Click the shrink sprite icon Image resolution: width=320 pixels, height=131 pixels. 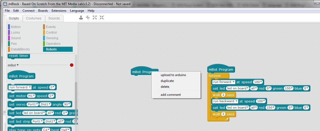[x=102, y=18]
